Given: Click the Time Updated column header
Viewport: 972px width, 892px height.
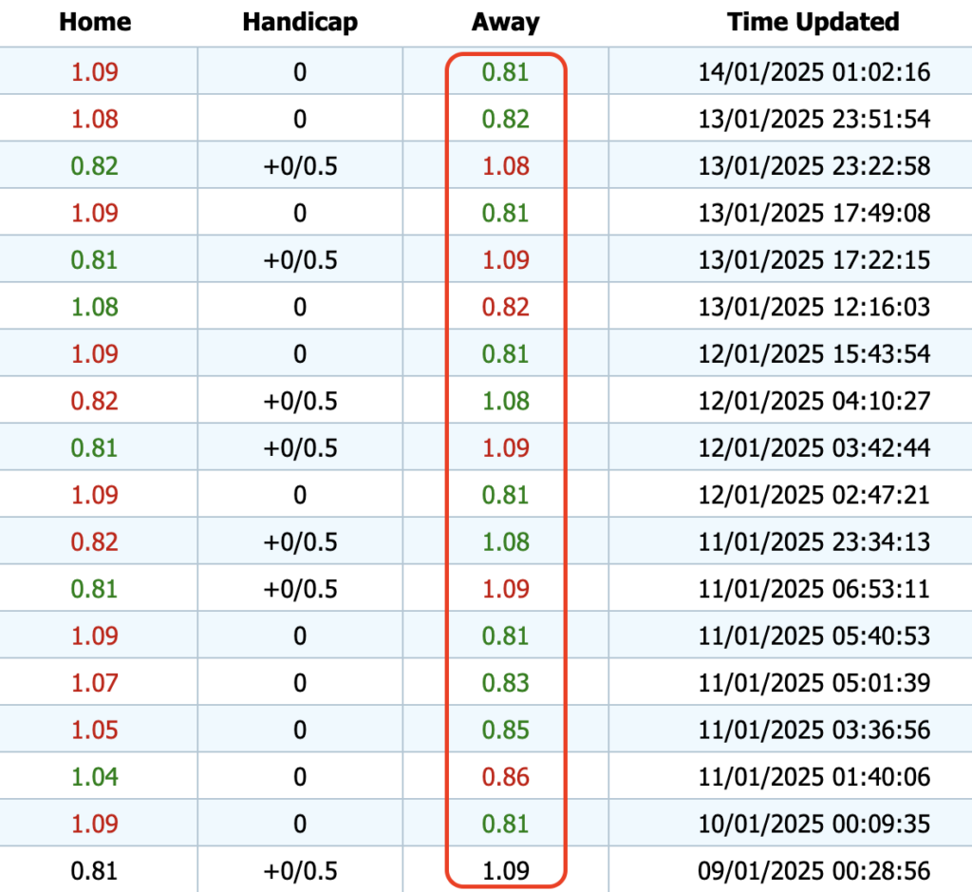Looking at the screenshot, I should click(813, 22).
